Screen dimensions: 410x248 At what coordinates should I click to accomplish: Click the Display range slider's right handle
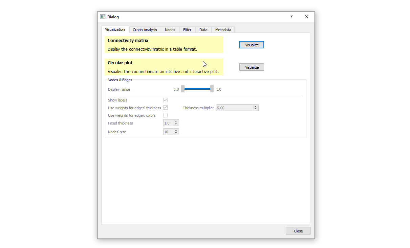212,89
